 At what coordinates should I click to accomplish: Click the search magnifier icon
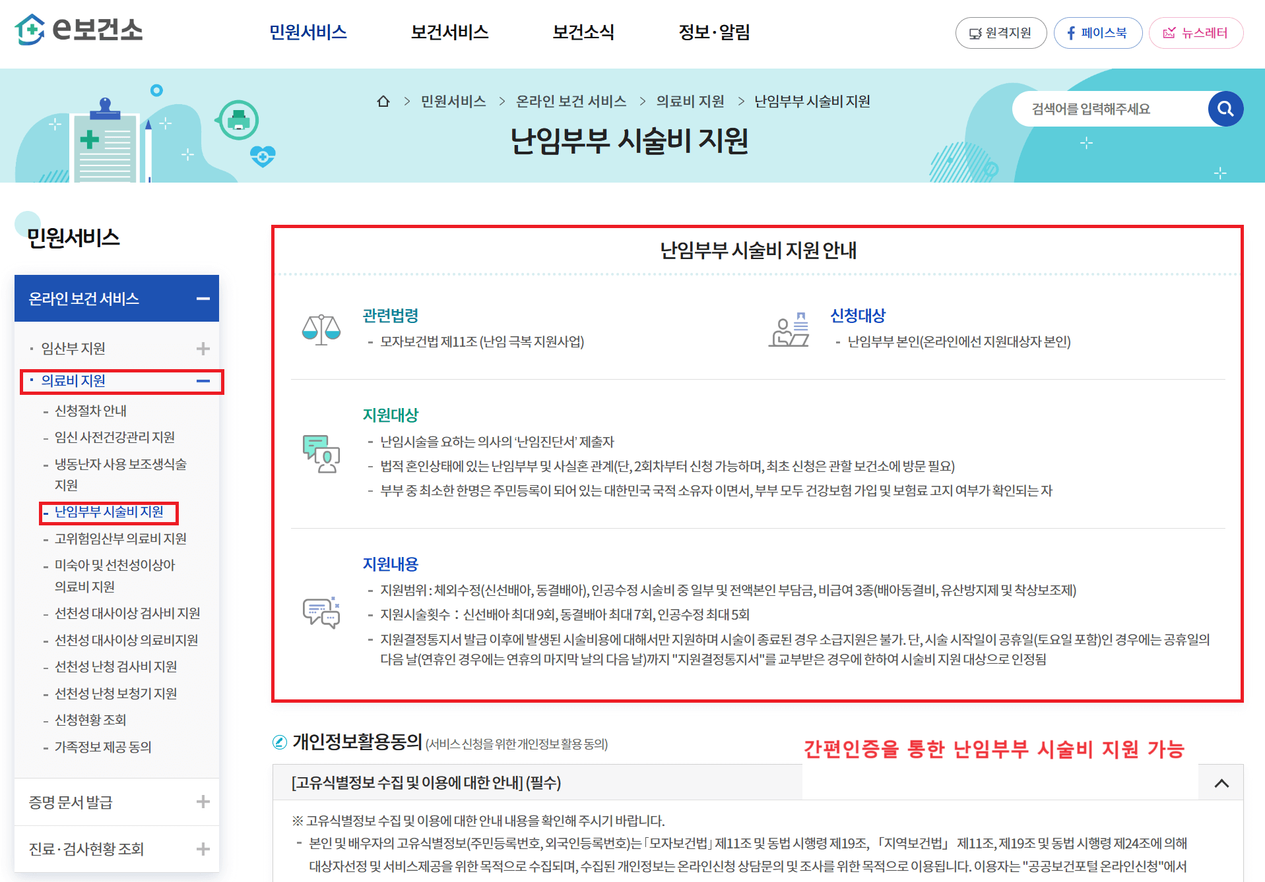1225,108
